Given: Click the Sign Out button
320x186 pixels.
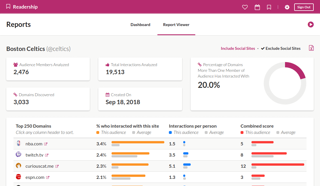Looking at the screenshot, I should coord(304,7).
